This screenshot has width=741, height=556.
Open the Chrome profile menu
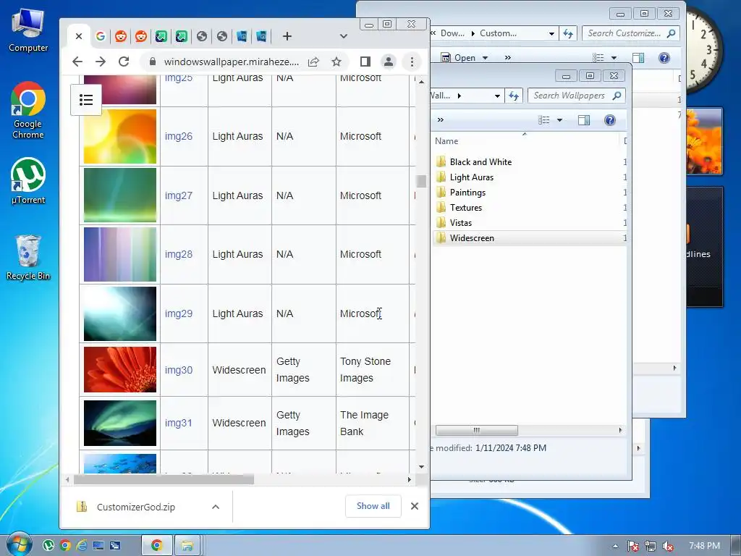coord(389,62)
